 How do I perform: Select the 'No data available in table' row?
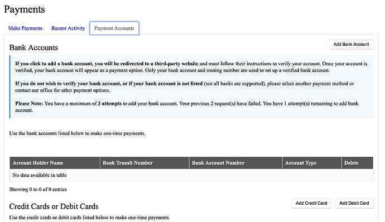click(x=191, y=175)
